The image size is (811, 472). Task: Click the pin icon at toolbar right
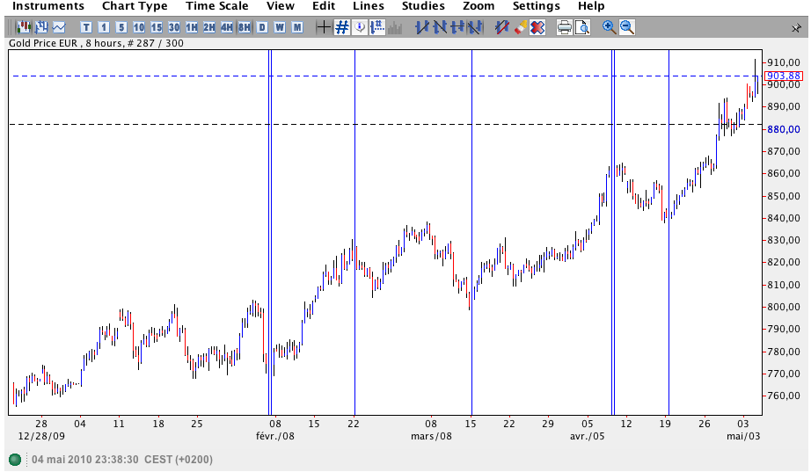796,28
